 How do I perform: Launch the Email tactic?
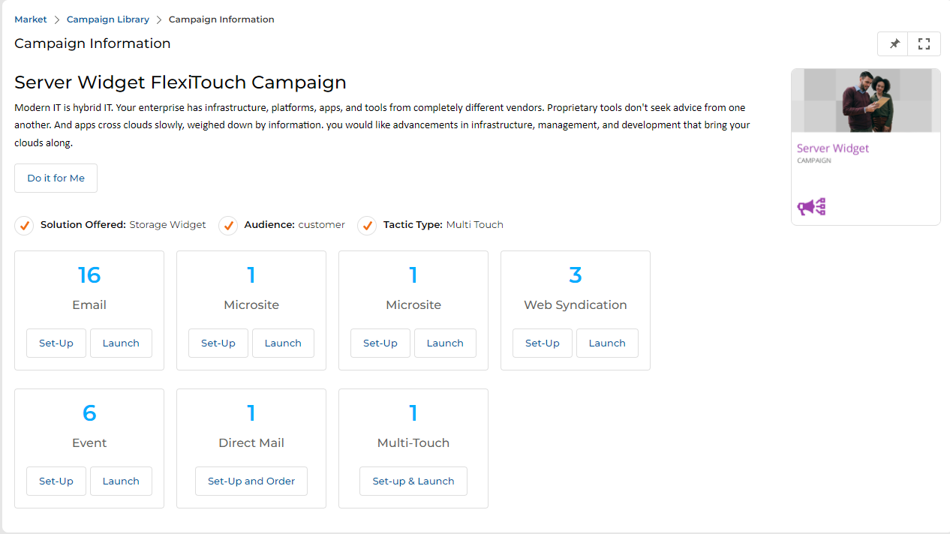[x=121, y=343]
